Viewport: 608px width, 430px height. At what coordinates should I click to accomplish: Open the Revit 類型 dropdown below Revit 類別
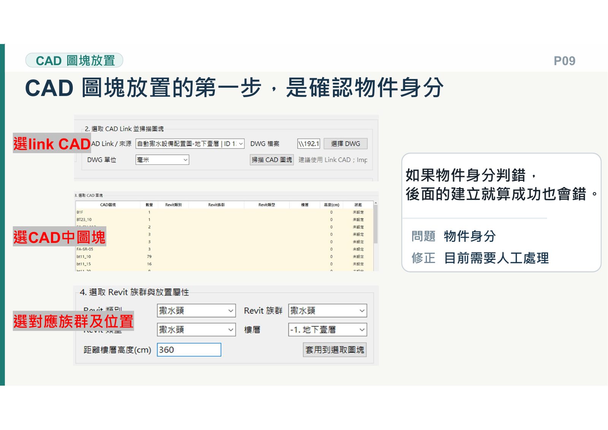tap(196, 330)
